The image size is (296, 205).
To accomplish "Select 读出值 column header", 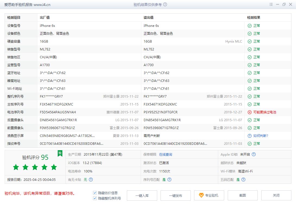I will [x=149, y=18].
